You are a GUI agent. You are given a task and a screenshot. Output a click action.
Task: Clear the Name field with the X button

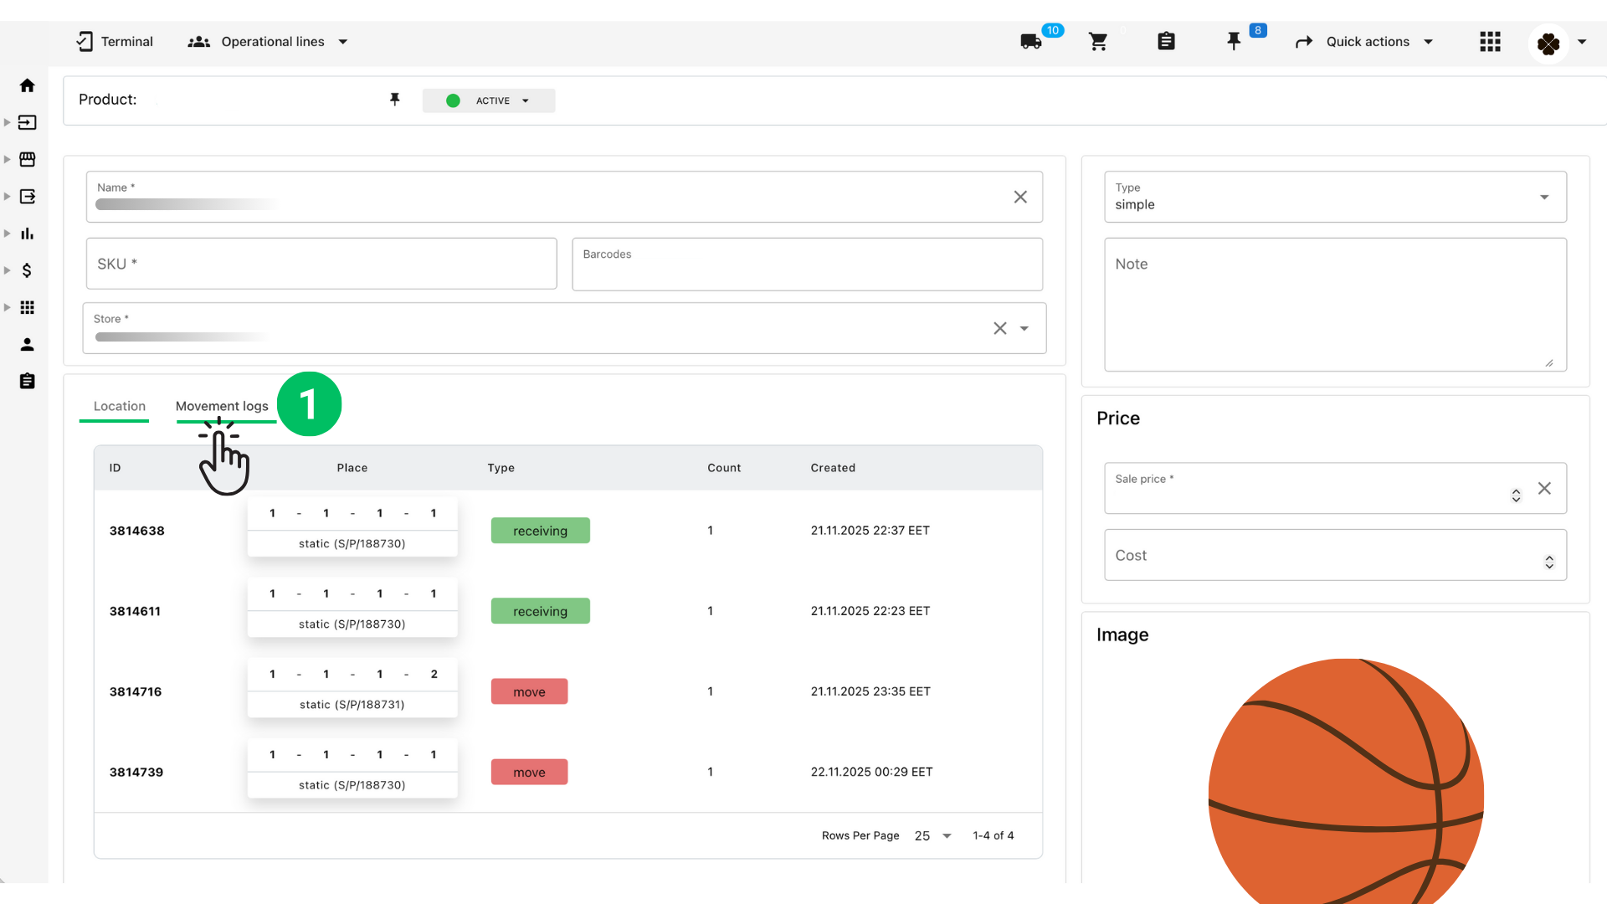pos(1020,197)
